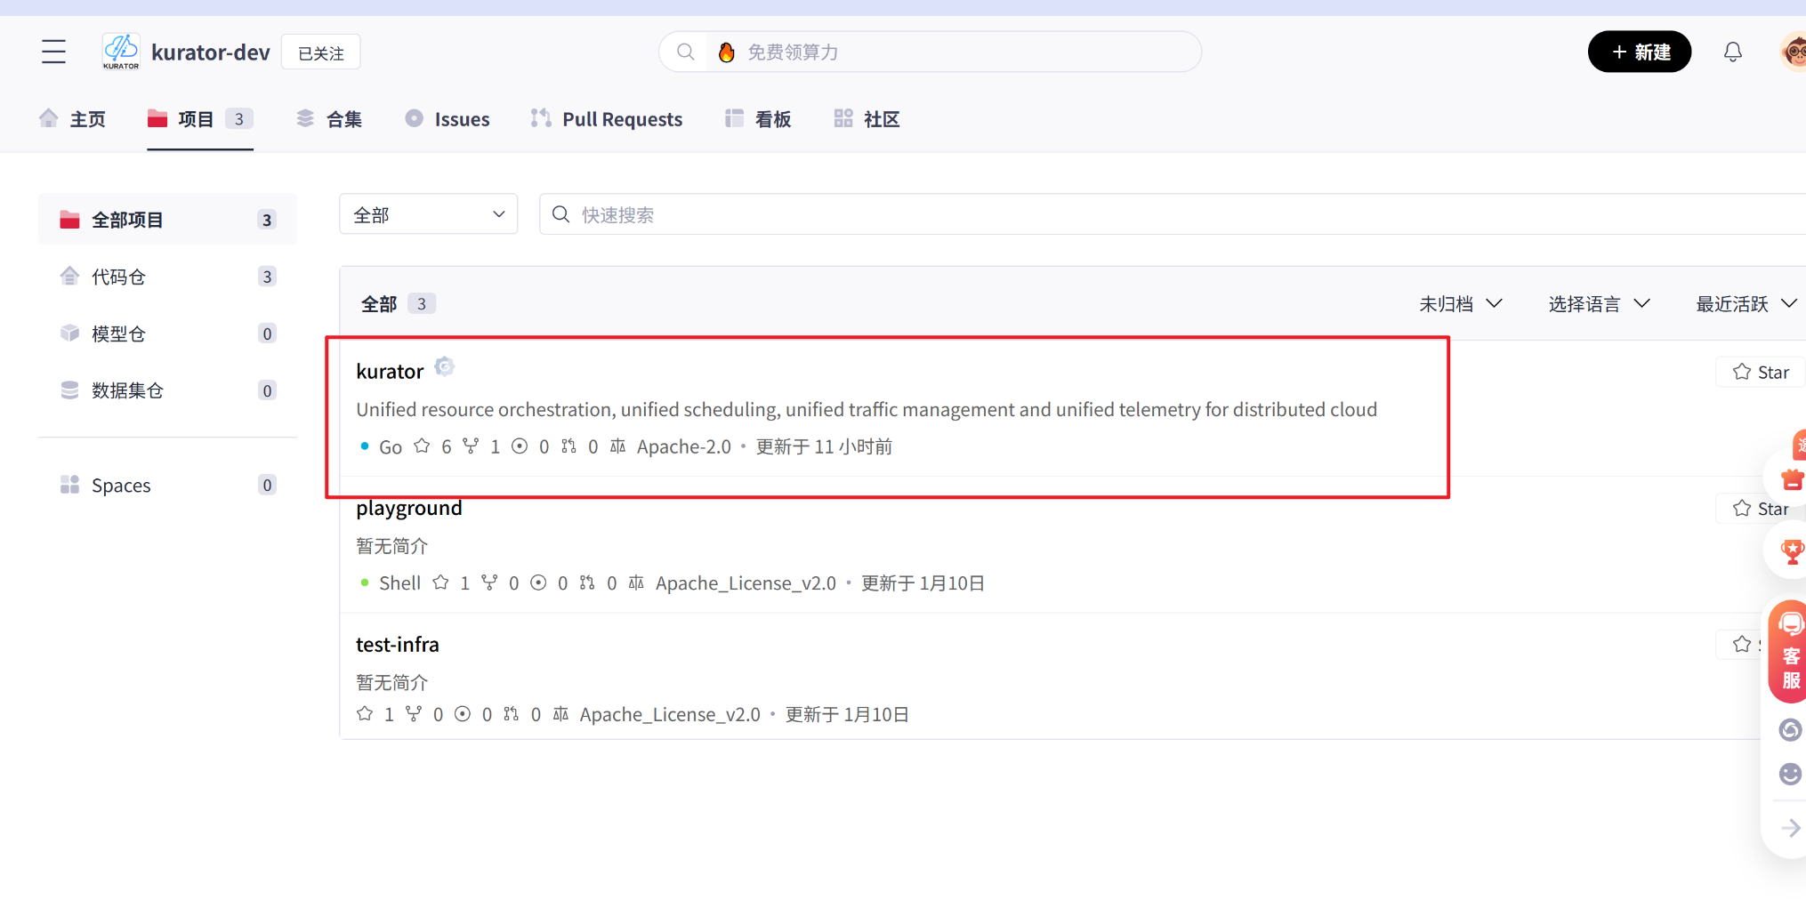Click the 新建 create button

(1640, 52)
